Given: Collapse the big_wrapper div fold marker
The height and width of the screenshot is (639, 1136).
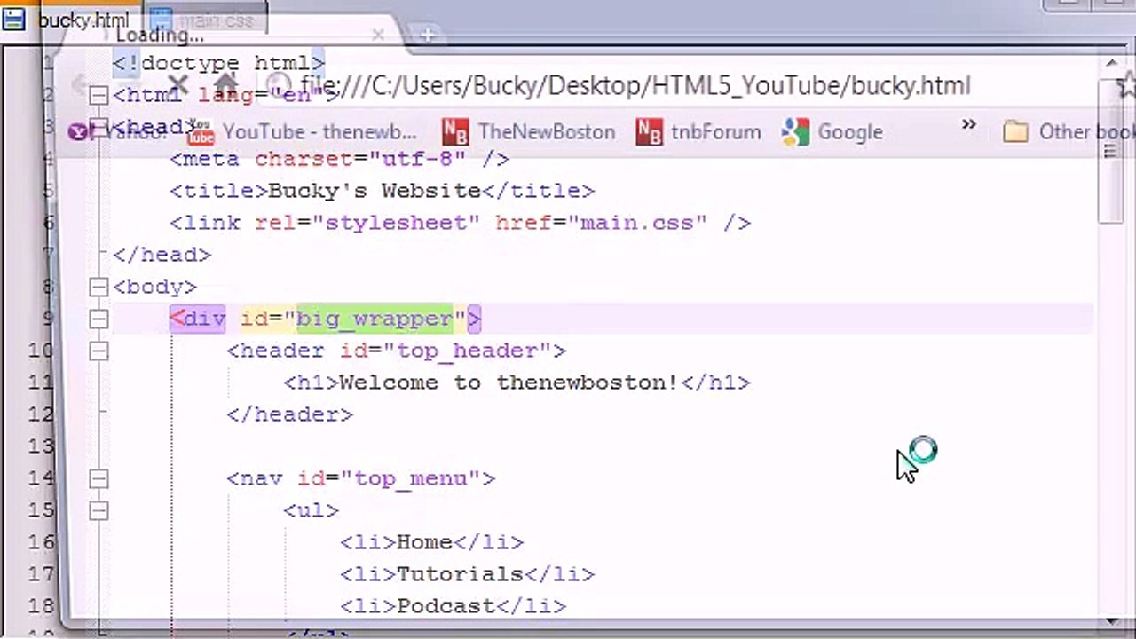Looking at the screenshot, I should pos(99,319).
